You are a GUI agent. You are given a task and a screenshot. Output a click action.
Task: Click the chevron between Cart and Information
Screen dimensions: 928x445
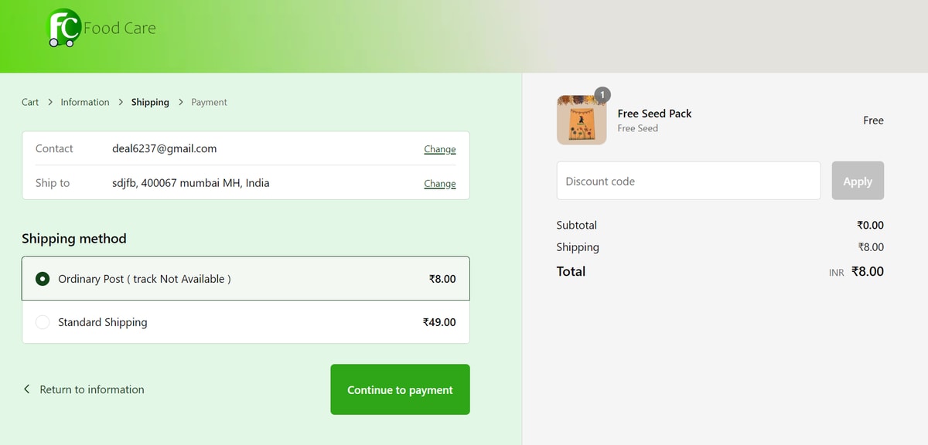point(49,102)
